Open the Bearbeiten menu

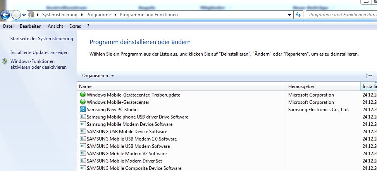coord(31,26)
